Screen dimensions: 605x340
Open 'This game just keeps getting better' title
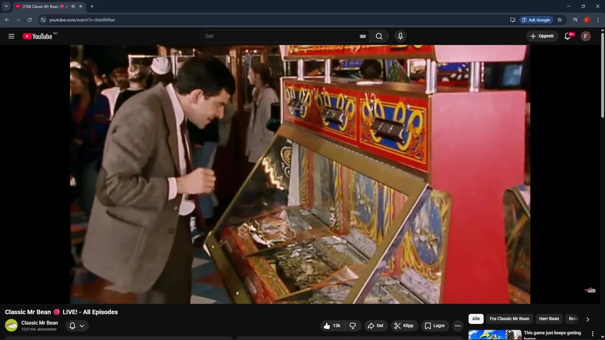coord(553,335)
